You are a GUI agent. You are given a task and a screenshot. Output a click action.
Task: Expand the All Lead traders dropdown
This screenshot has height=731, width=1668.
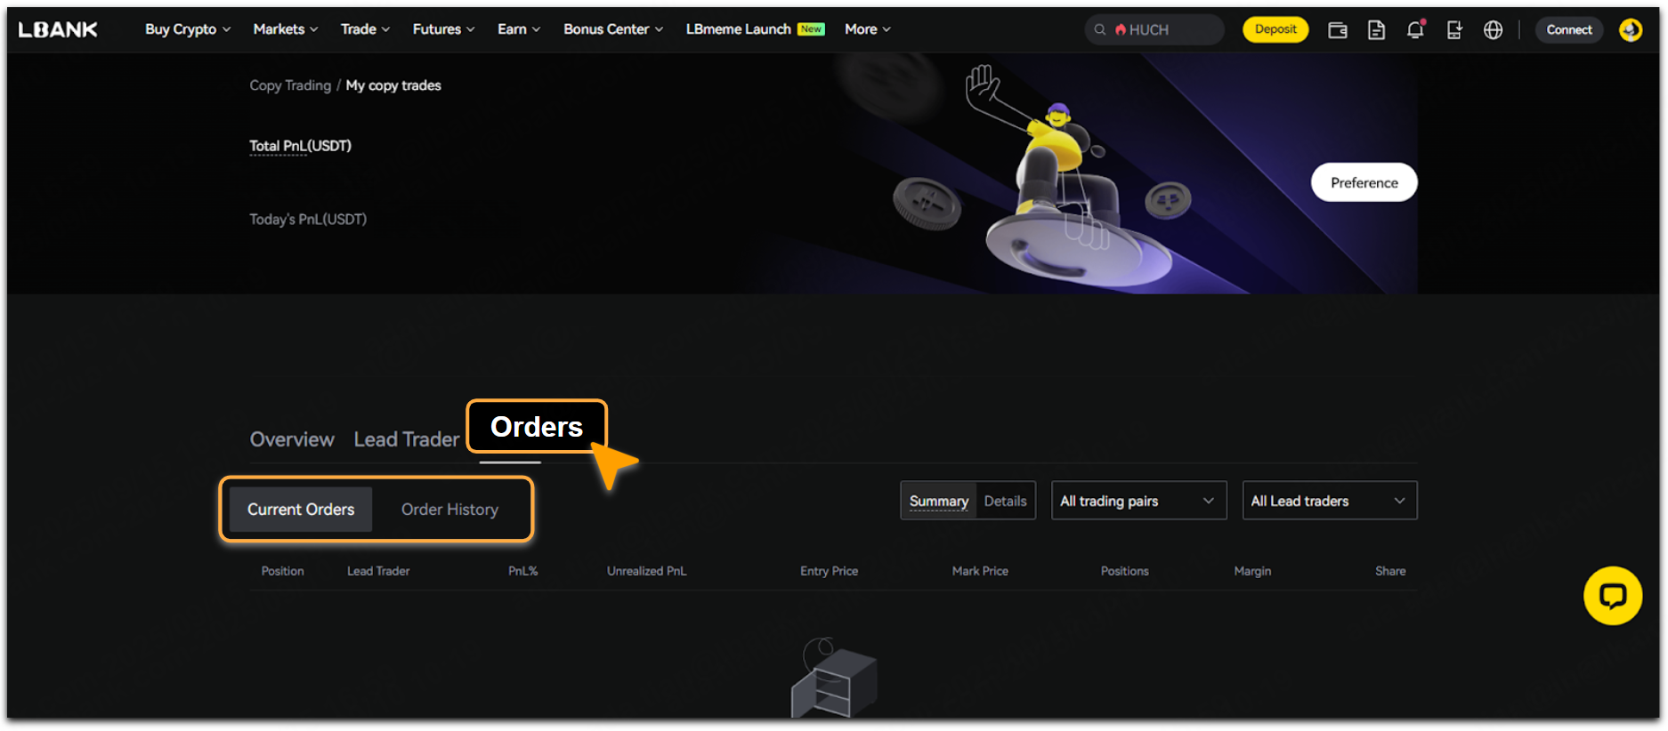1328,502
